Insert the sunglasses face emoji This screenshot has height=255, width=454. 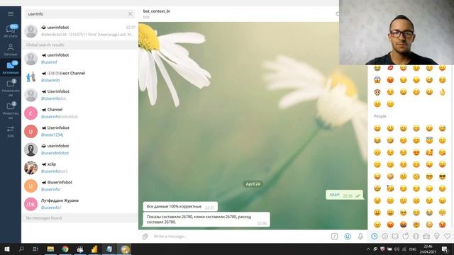click(442, 176)
